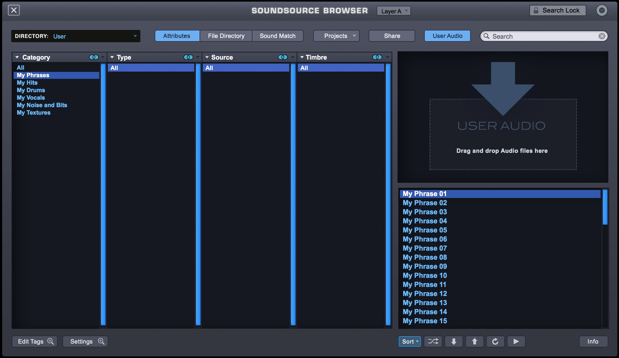
Task: Click the Info button
Action: tap(593, 341)
